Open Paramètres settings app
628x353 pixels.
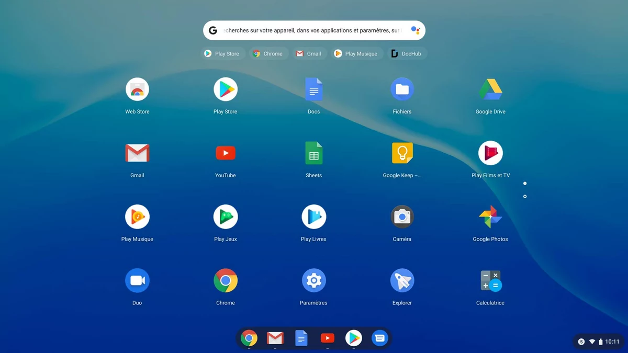pos(314,281)
